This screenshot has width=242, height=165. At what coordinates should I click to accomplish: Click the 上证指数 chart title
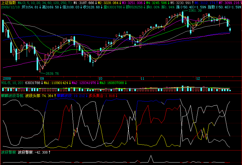pyautogui.click(x=8, y=2)
